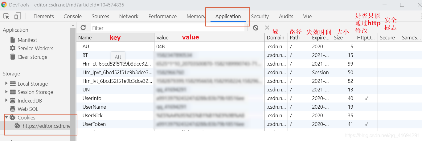This screenshot has height=141, width=422.
Task: Click the inspect element cursor icon
Action: pyautogui.click(x=6, y=16)
